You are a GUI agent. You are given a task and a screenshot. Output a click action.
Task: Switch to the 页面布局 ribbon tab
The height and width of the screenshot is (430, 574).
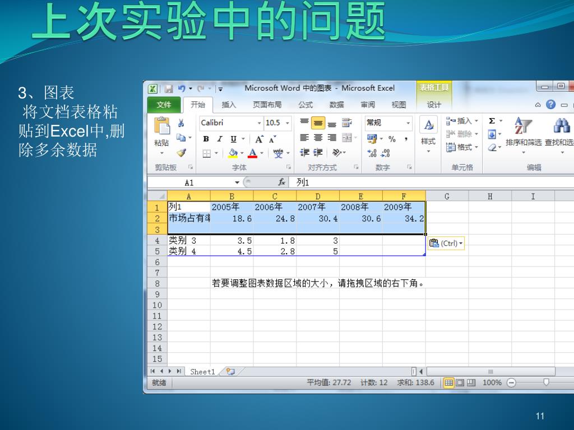267,105
